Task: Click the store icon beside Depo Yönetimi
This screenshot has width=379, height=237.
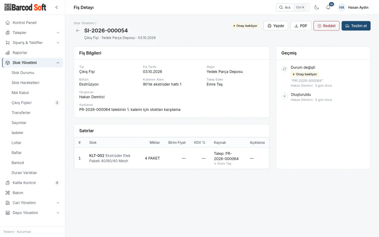Action: click(8, 213)
